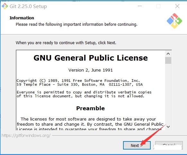Click the empty scrollbar track below the thumb
Image resolution: width=187 pixels, height=155 pixels.
click(168, 94)
